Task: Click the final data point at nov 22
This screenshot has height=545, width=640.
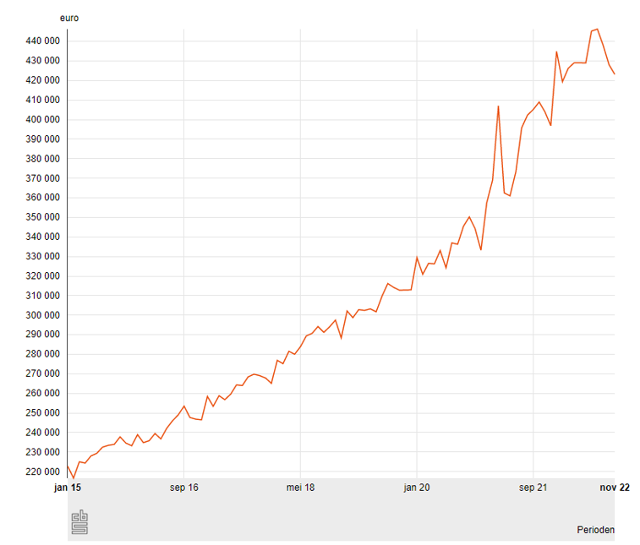Action: [615, 75]
